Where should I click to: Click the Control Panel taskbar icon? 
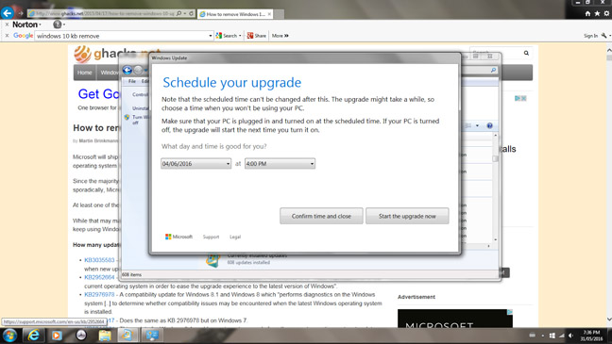pos(151,336)
